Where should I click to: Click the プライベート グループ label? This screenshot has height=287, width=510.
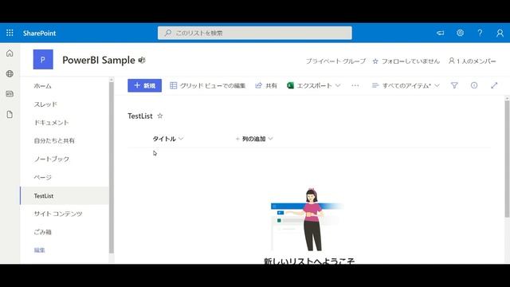click(x=336, y=61)
